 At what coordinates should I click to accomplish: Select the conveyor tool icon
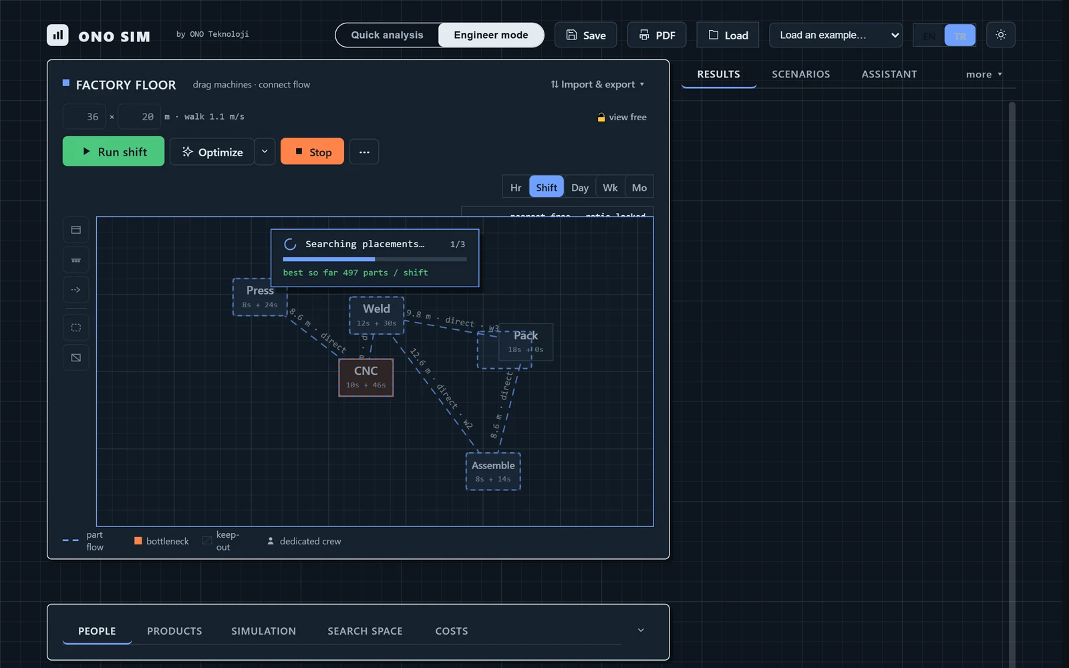tap(76, 260)
